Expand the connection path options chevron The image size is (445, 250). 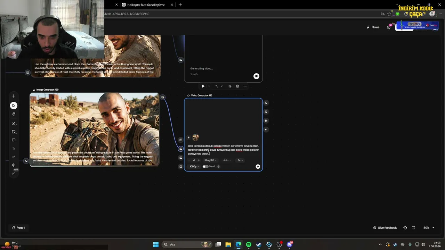coord(222,86)
